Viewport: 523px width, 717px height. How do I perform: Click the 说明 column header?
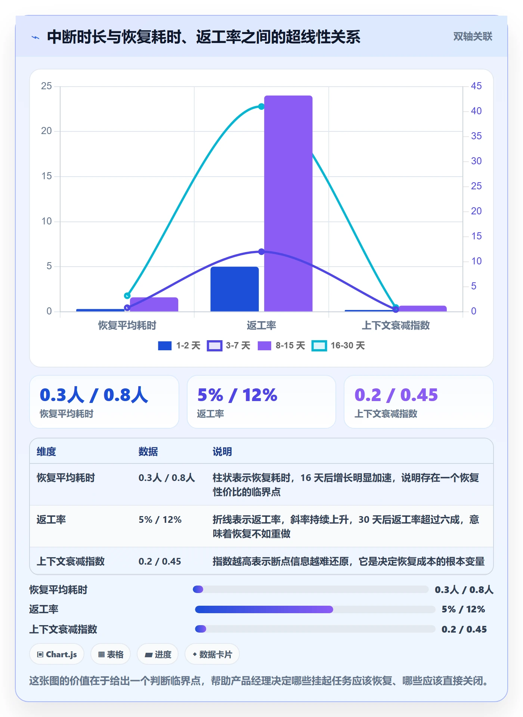tap(222, 451)
